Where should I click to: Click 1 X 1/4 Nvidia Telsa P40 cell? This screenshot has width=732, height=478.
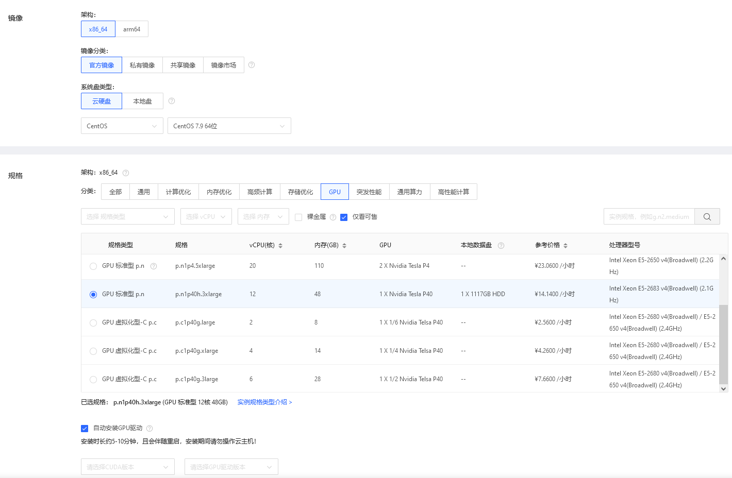pyautogui.click(x=411, y=351)
